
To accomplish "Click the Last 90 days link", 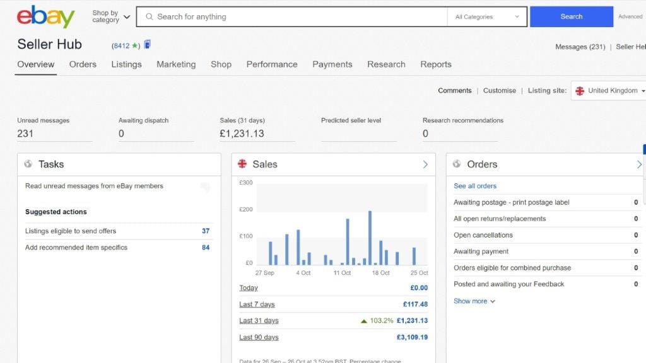I will click(259, 338).
